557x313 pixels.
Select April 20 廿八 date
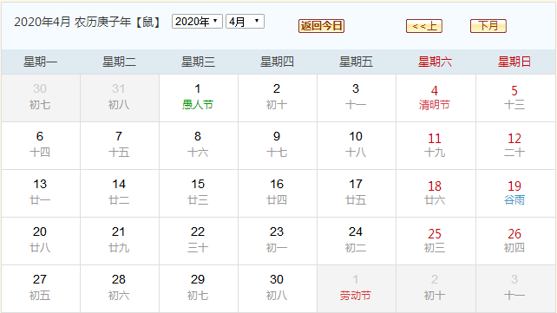coord(41,241)
